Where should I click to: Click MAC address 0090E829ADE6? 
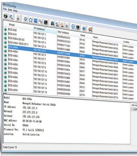click(x=64, y=93)
